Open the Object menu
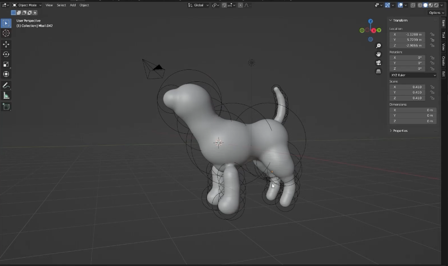 tap(84, 5)
